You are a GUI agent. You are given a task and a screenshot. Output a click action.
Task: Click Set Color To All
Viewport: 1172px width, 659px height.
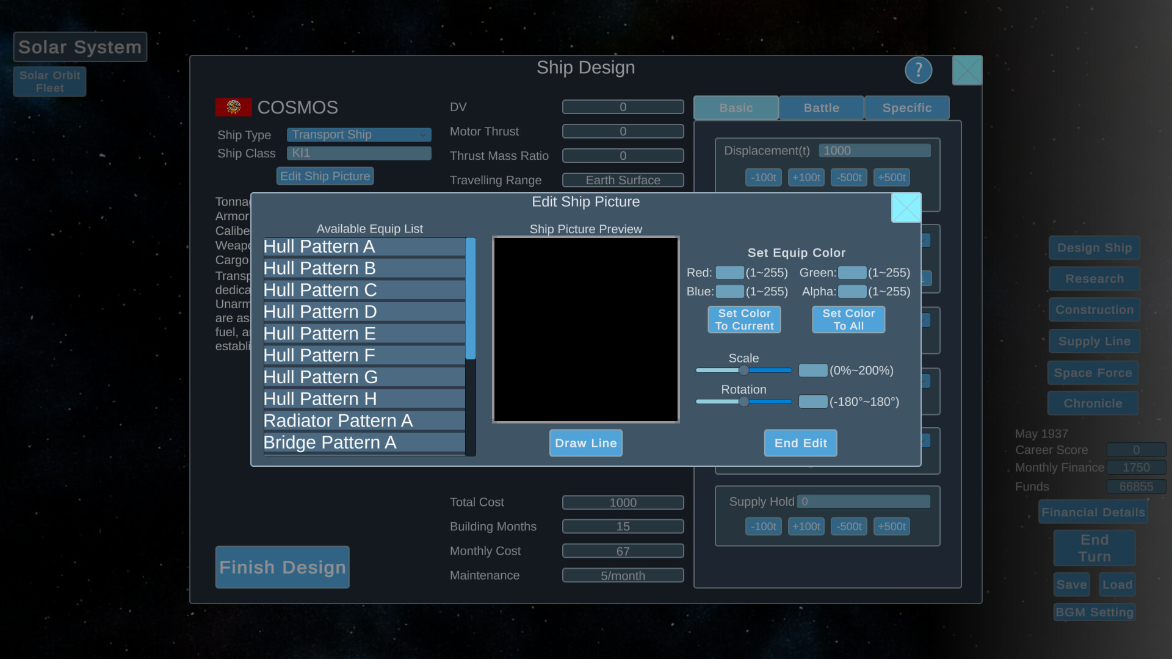point(848,319)
